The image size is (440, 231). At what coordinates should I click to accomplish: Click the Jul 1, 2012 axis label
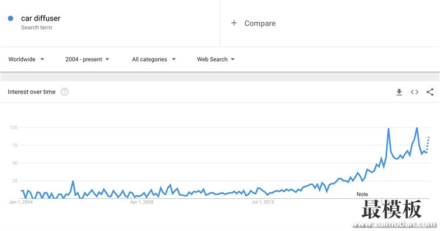tap(263, 202)
